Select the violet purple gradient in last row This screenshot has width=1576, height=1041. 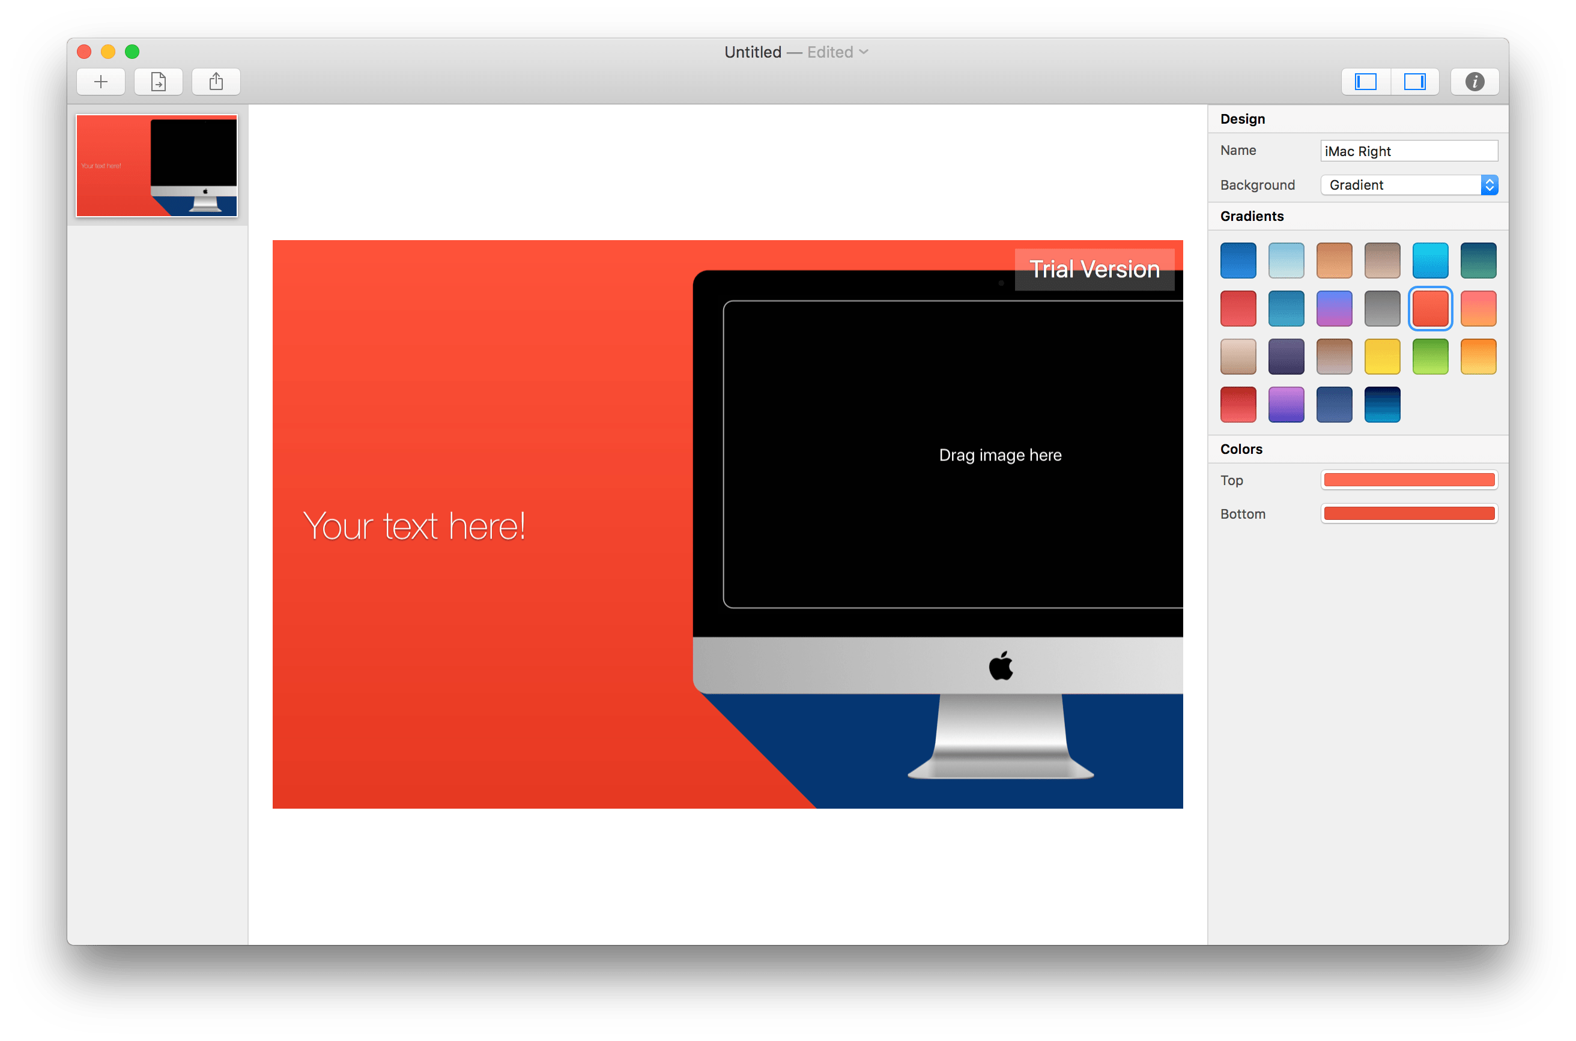pos(1286,404)
